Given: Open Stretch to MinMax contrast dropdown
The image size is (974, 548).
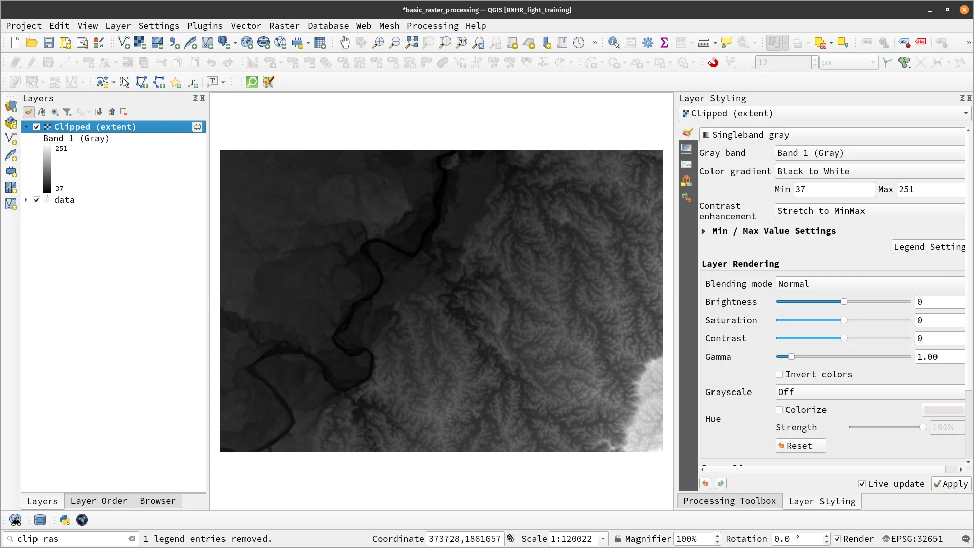Looking at the screenshot, I should (870, 211).
